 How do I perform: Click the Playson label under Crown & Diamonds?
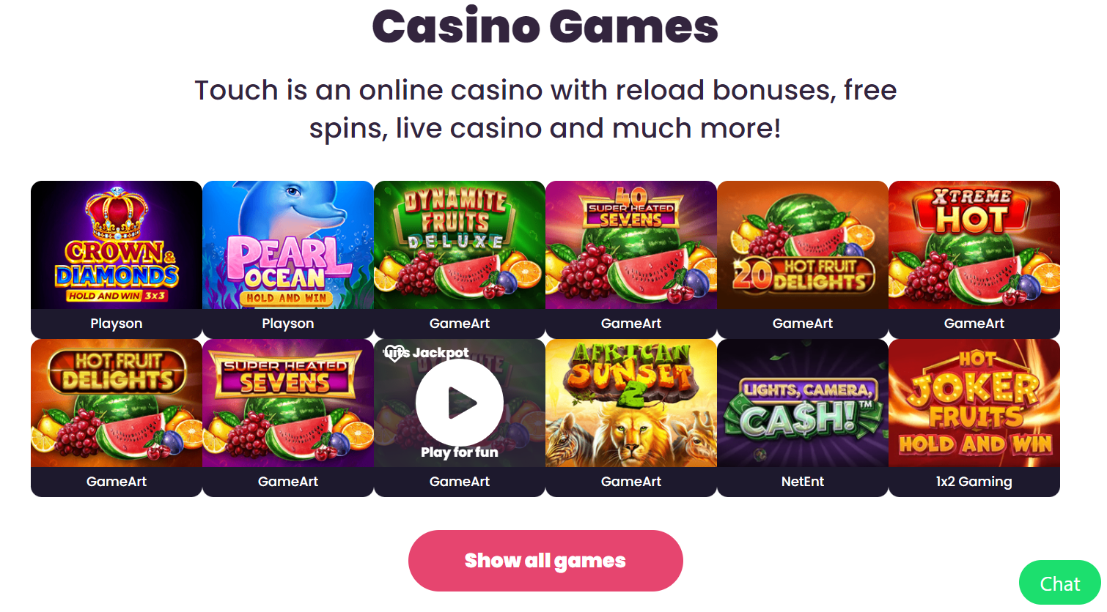[117, 324]
